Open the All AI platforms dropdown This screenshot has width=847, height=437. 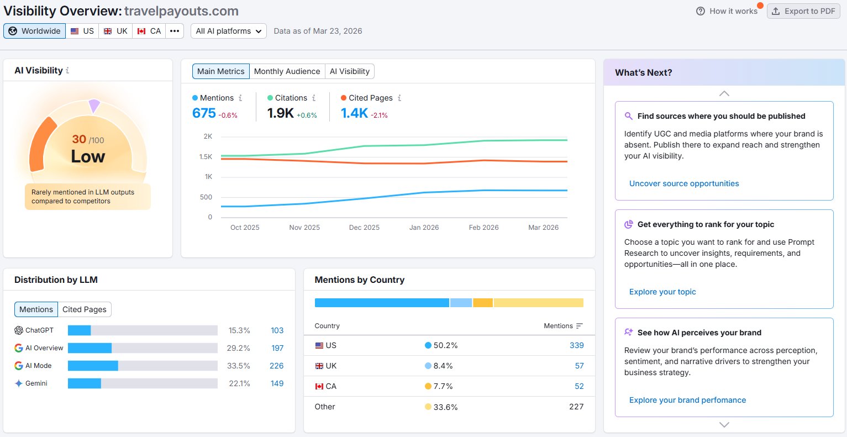pos(229,31)
